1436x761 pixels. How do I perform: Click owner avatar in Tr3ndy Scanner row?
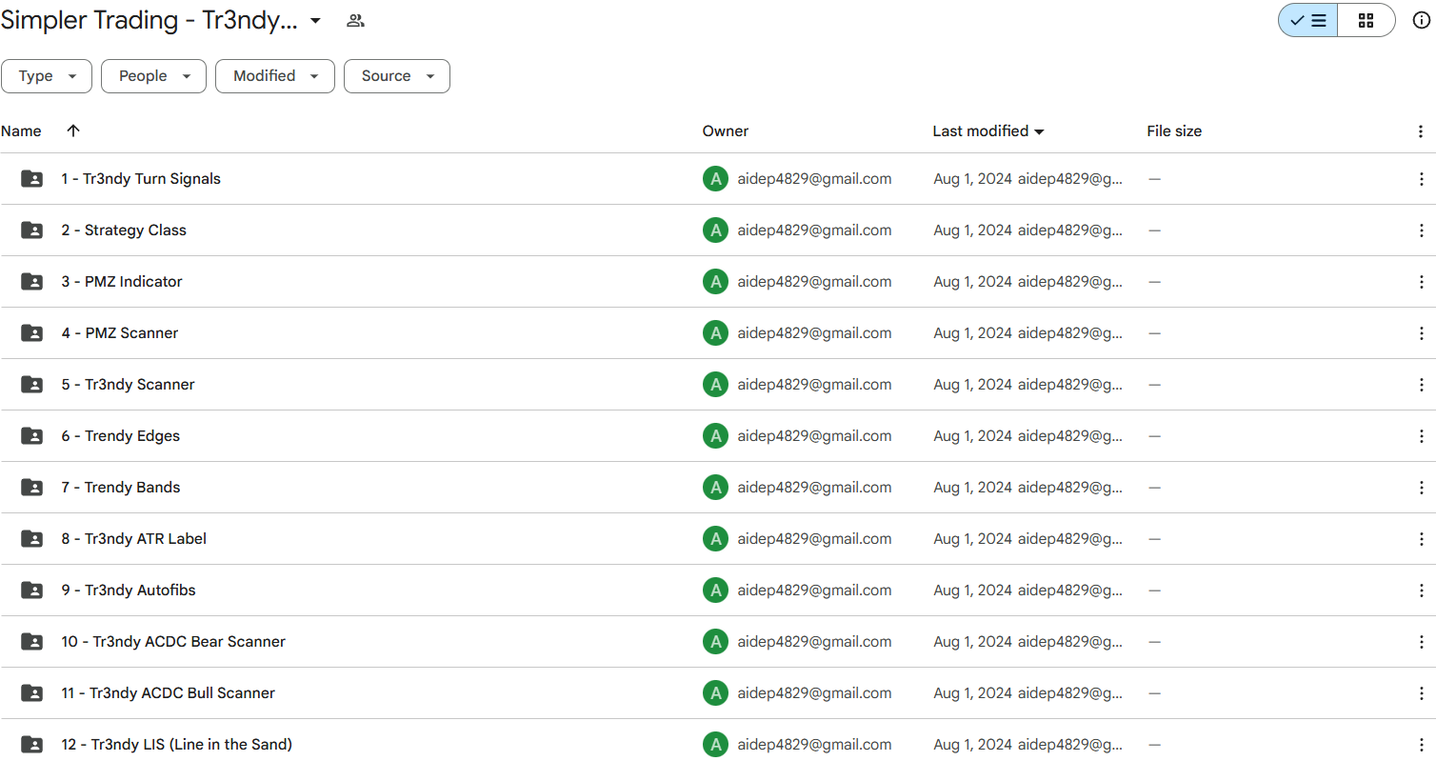click(715, 385)
